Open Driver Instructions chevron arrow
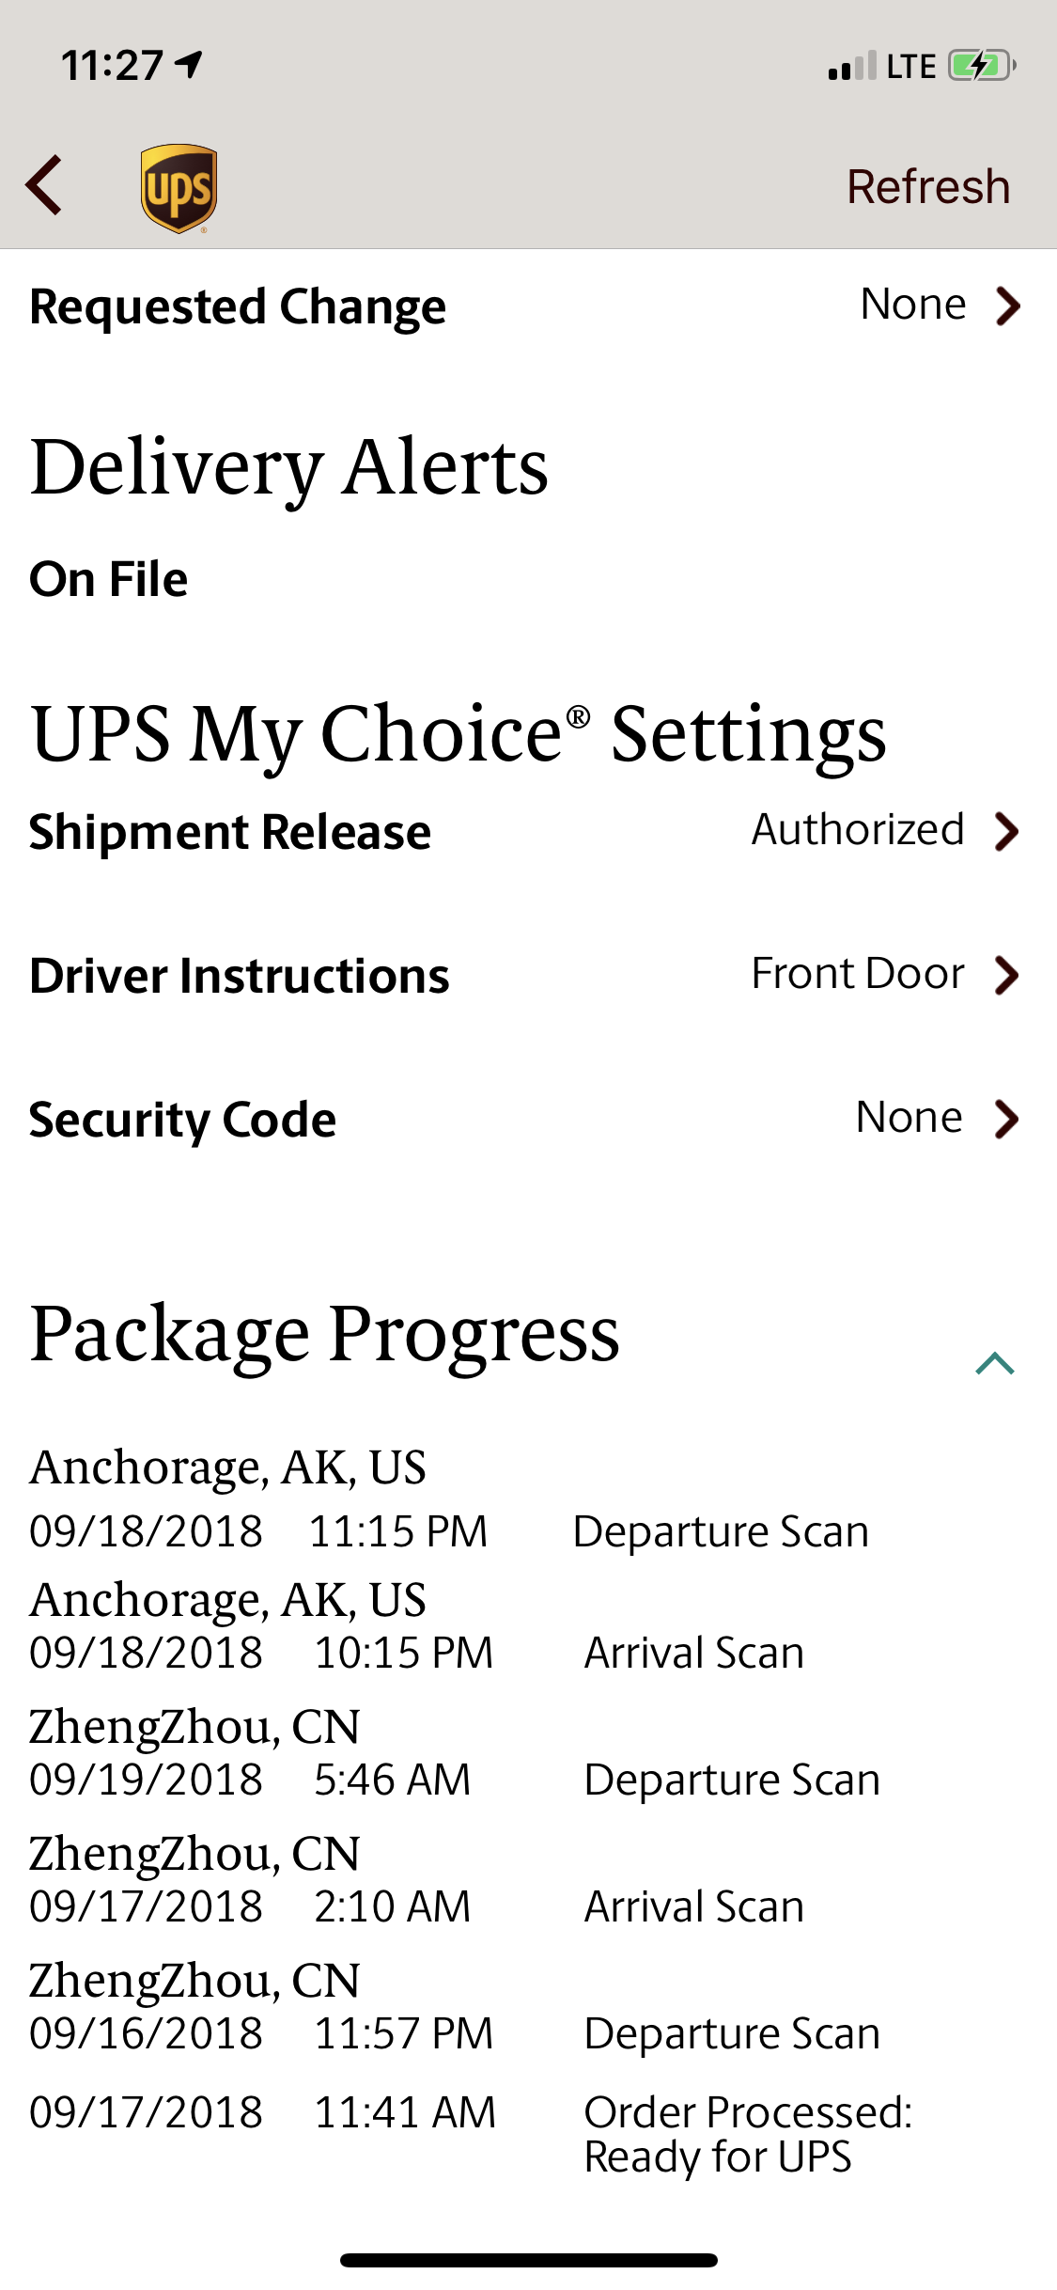 [1007, 975]
